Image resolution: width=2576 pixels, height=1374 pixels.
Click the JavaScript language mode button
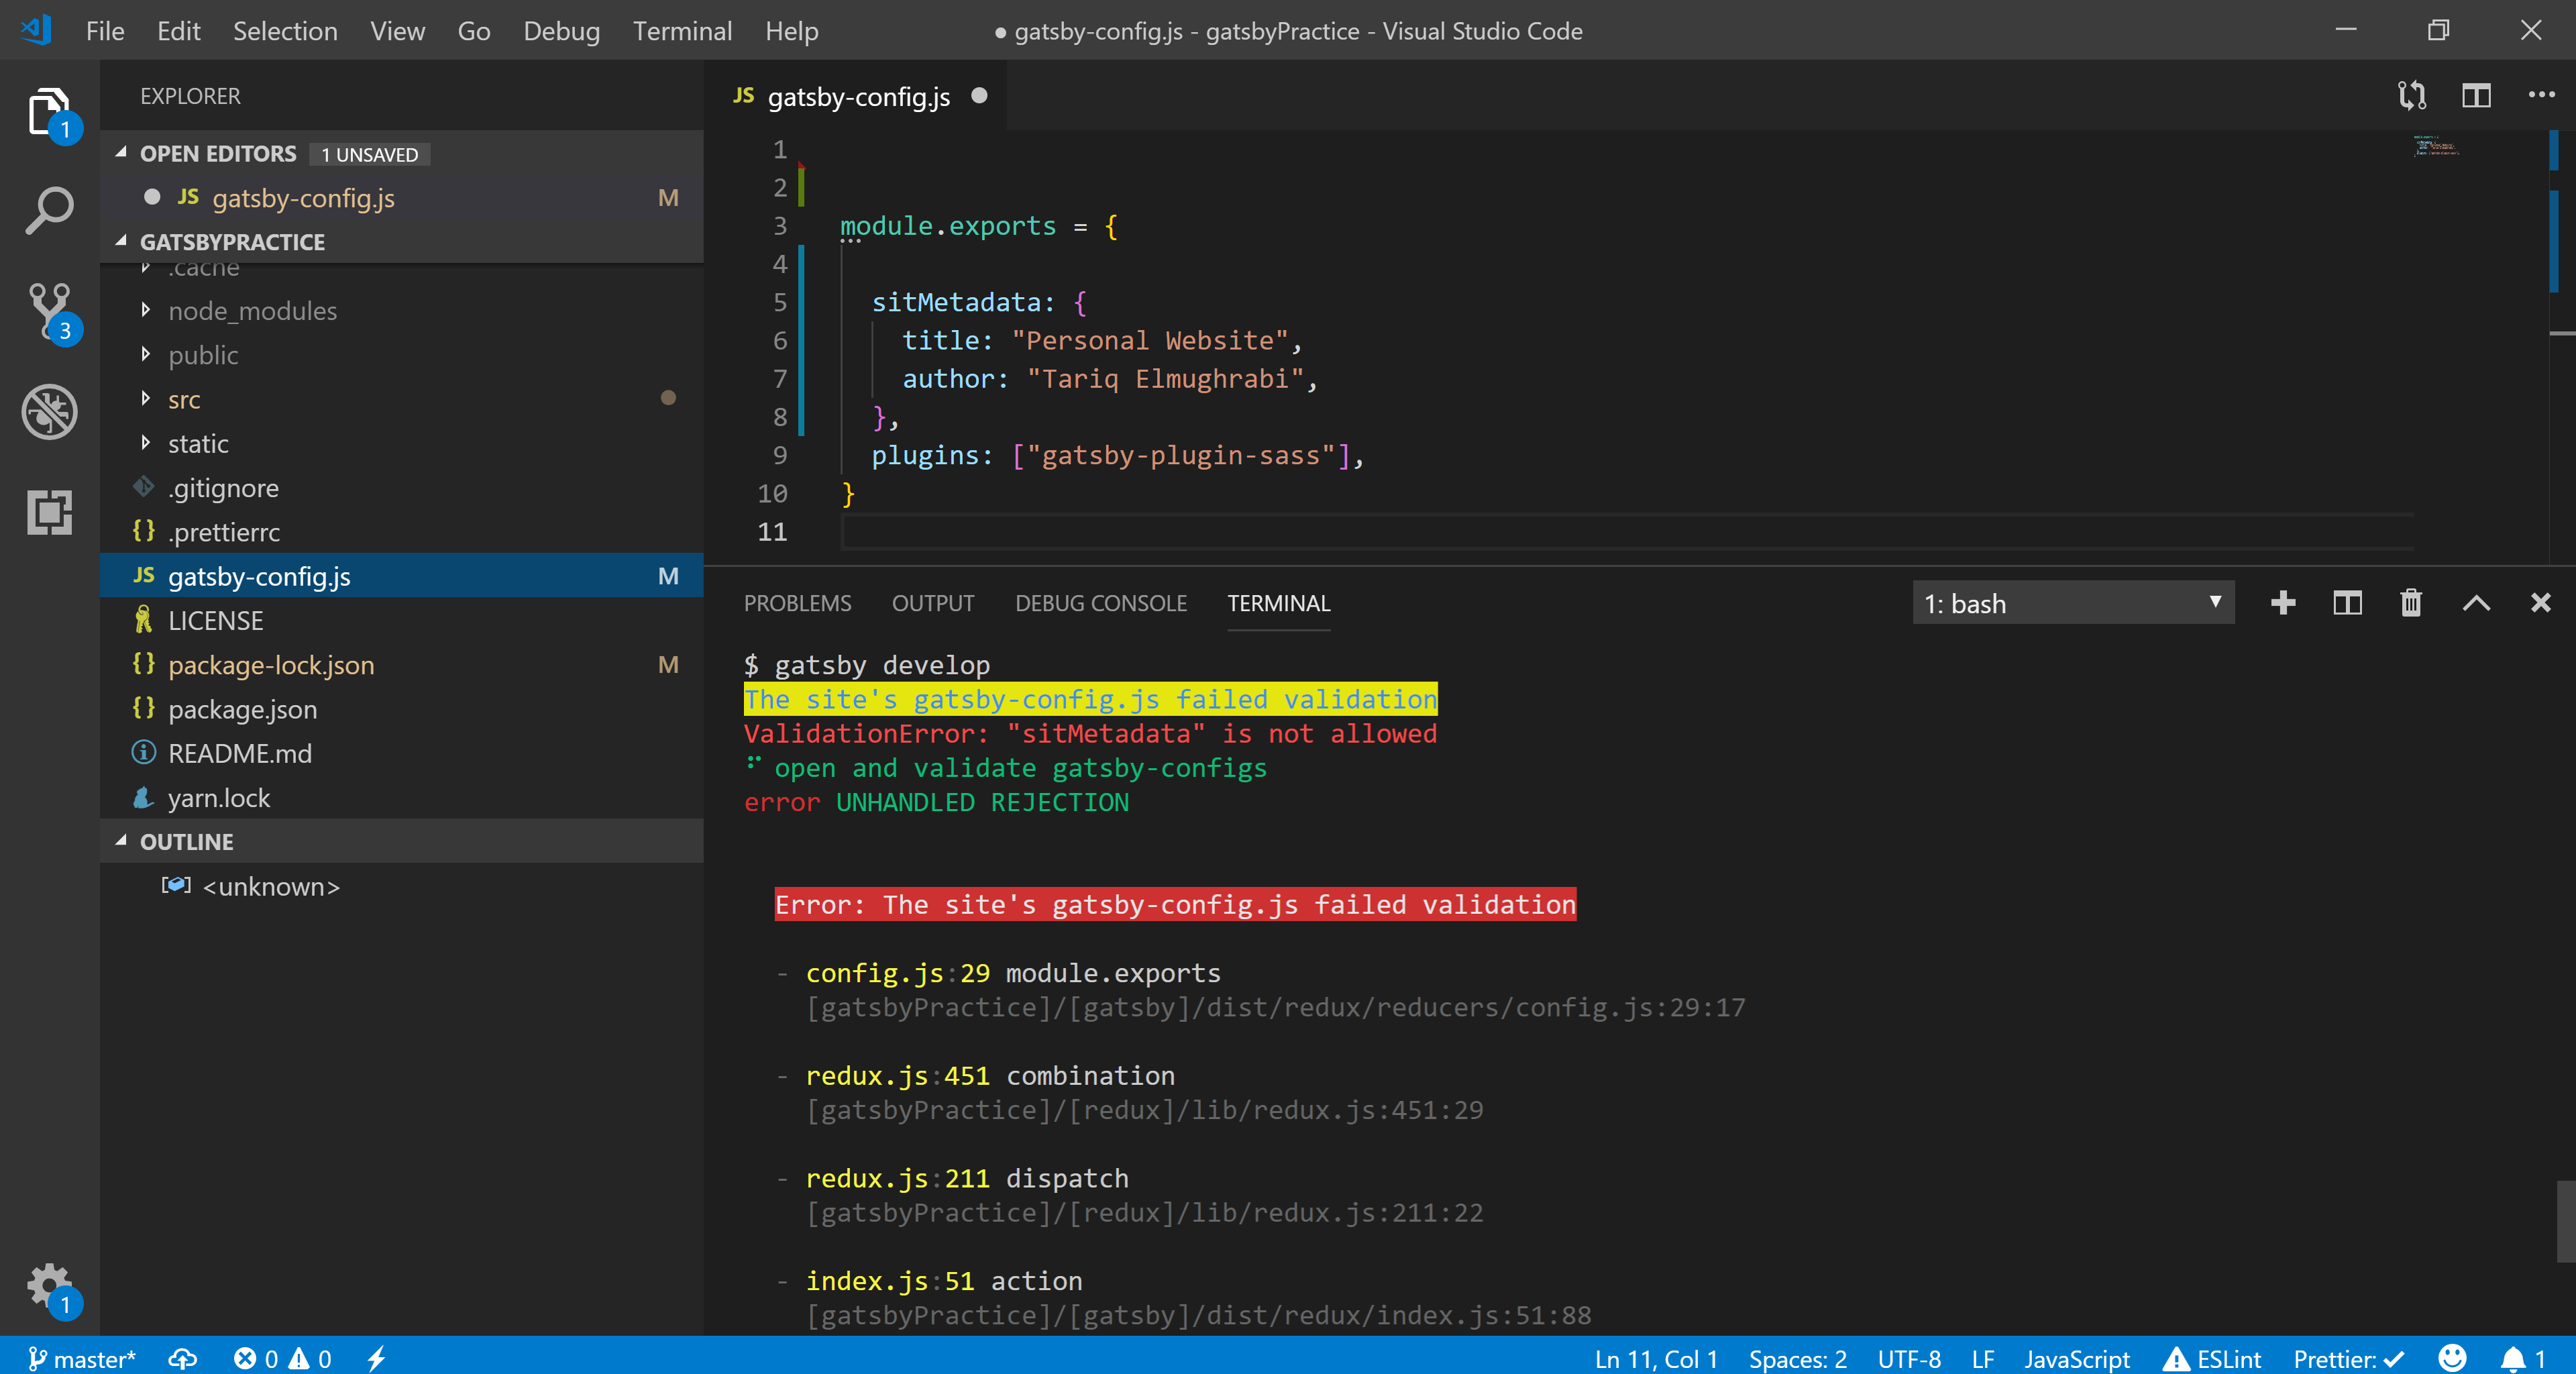coord(2076,1358)
